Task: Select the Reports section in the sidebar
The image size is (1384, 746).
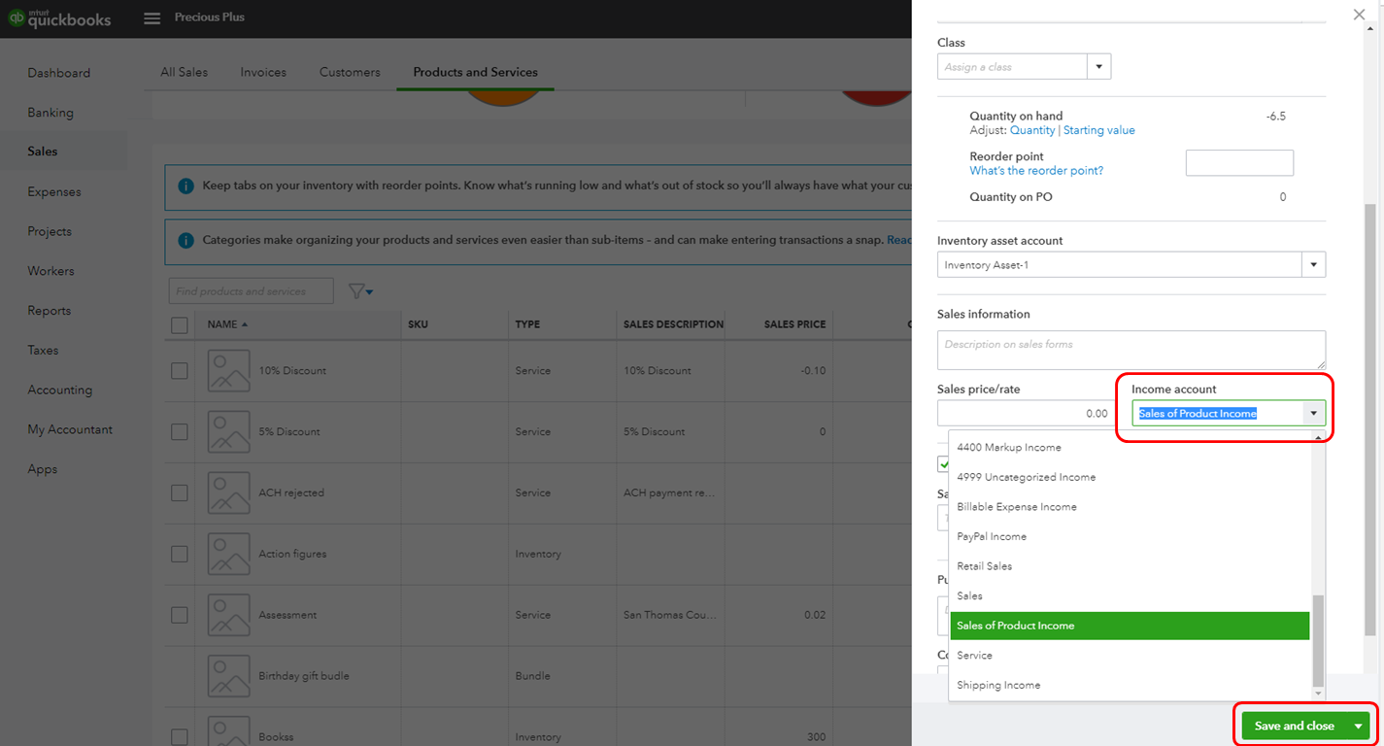Action: click(x=49, y=310)
